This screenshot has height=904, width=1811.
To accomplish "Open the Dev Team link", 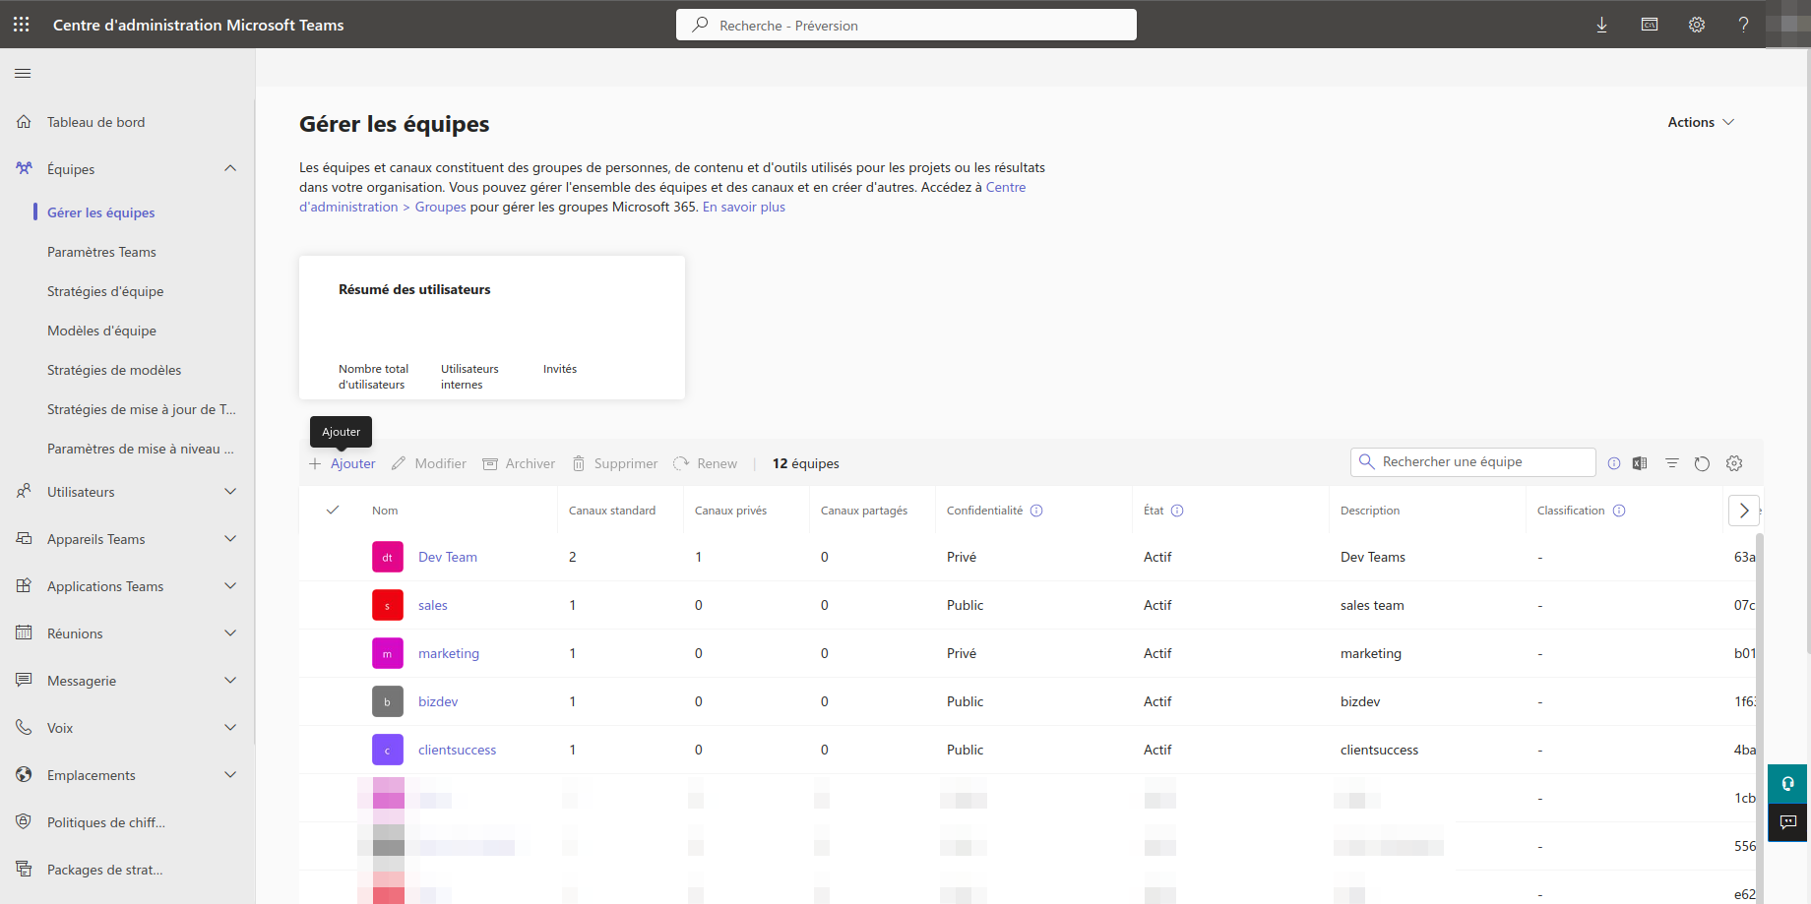I will click(x=447, y=557).
